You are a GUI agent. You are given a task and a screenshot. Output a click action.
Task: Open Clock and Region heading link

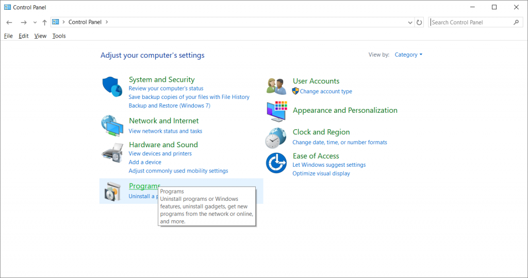click(x=321, y=132)
